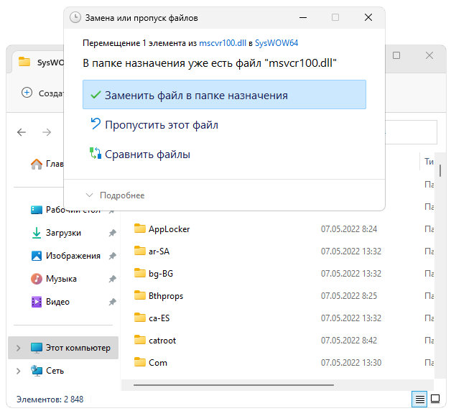
Task: Open the mscvr100.dll source link
Action: (x=223, y=43)
